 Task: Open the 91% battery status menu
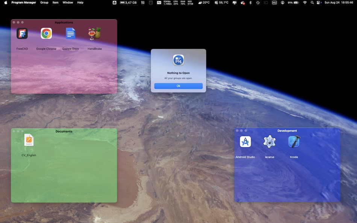pos(293,3)
